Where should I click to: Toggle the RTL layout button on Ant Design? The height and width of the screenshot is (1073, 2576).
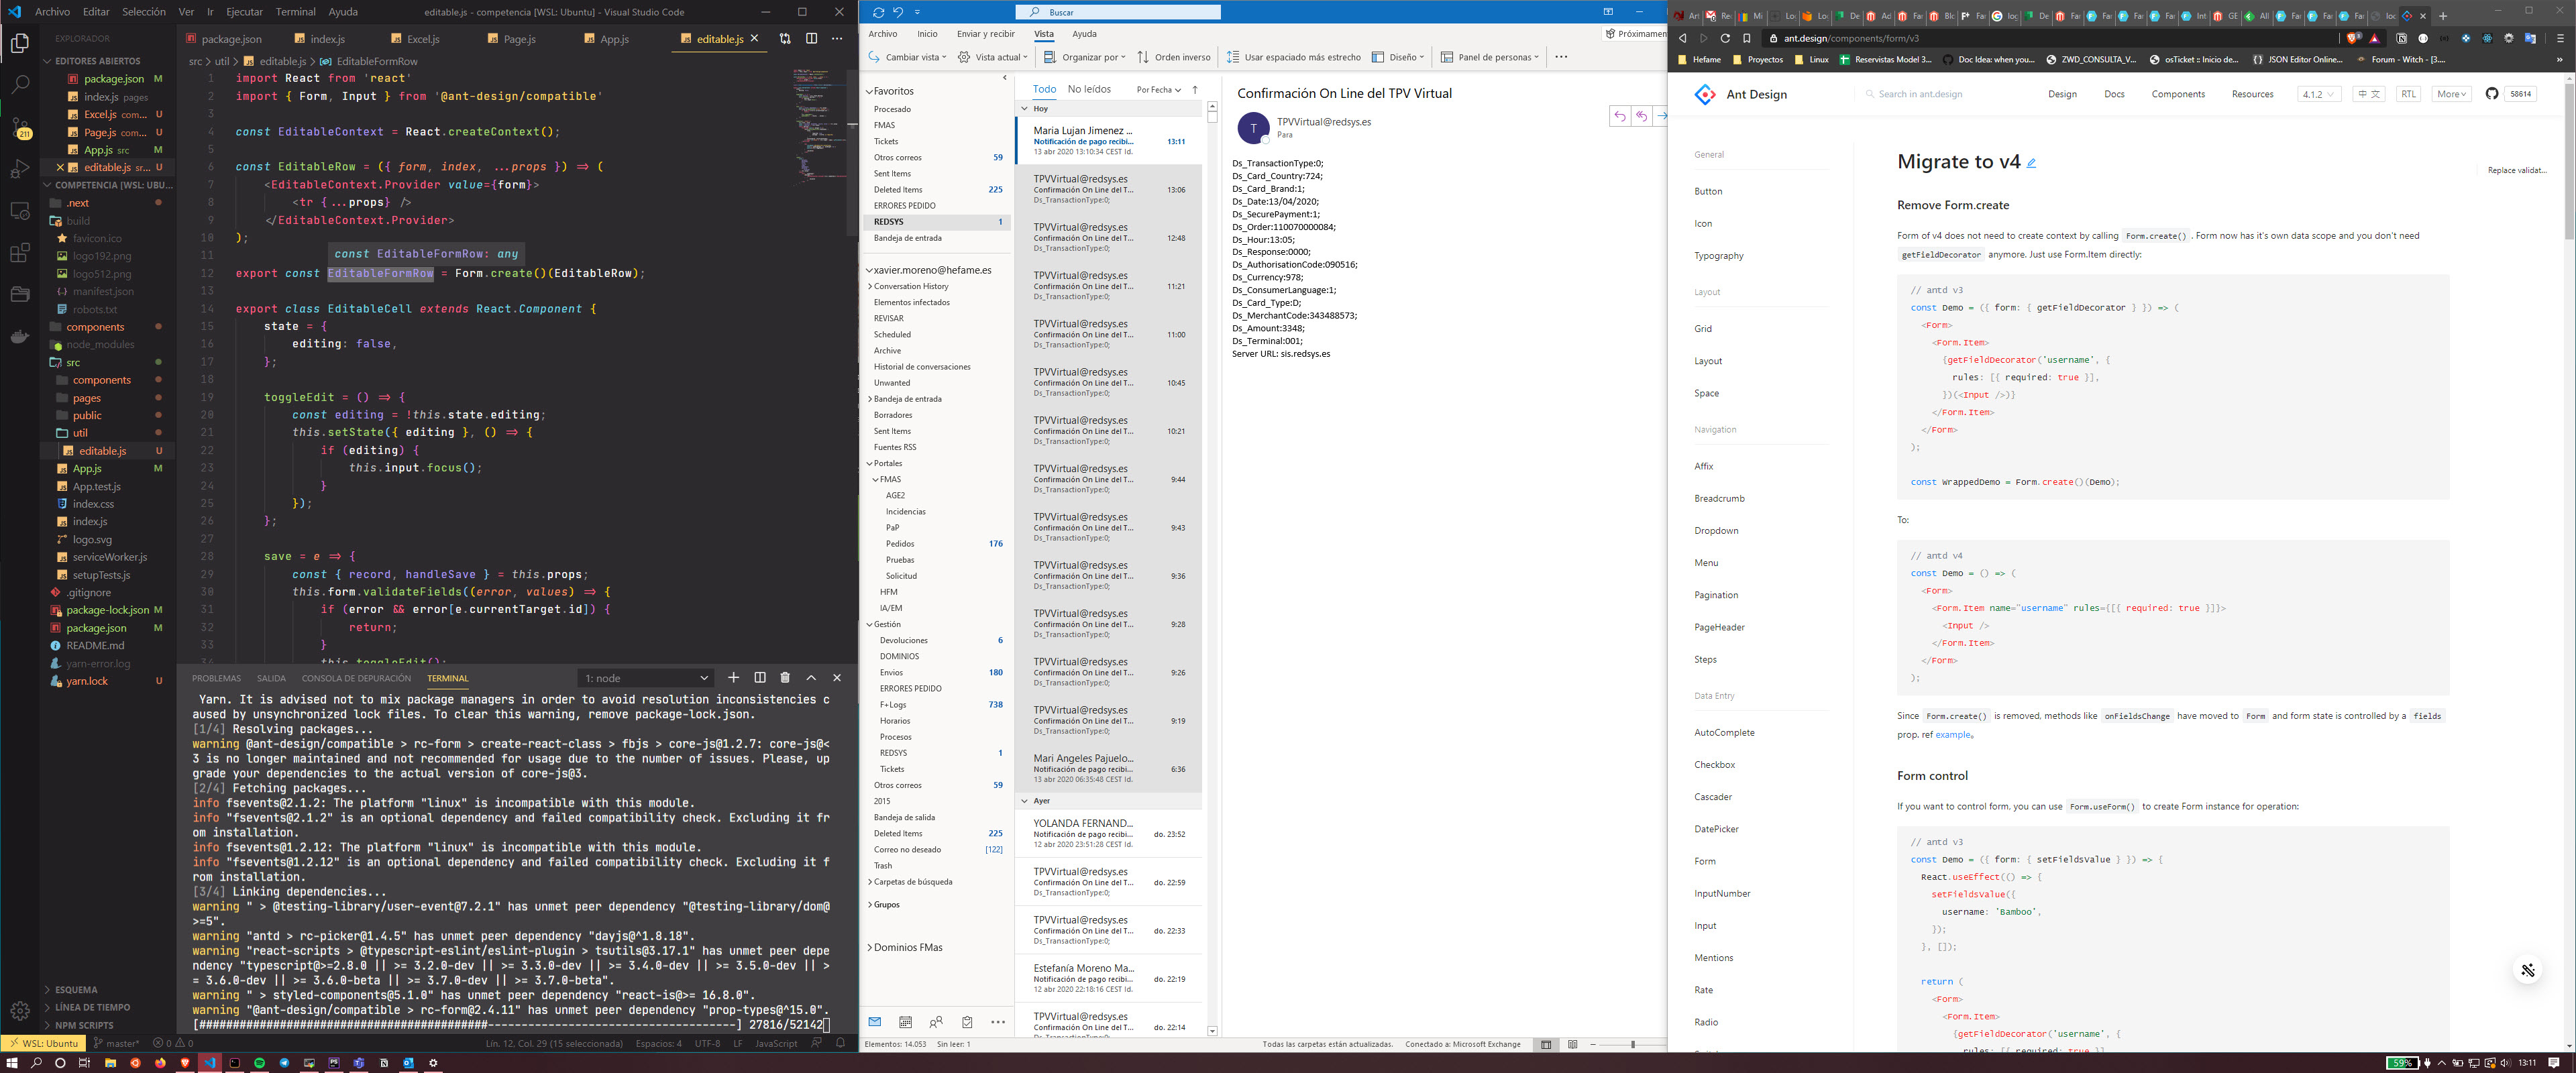coord(2408,94)
